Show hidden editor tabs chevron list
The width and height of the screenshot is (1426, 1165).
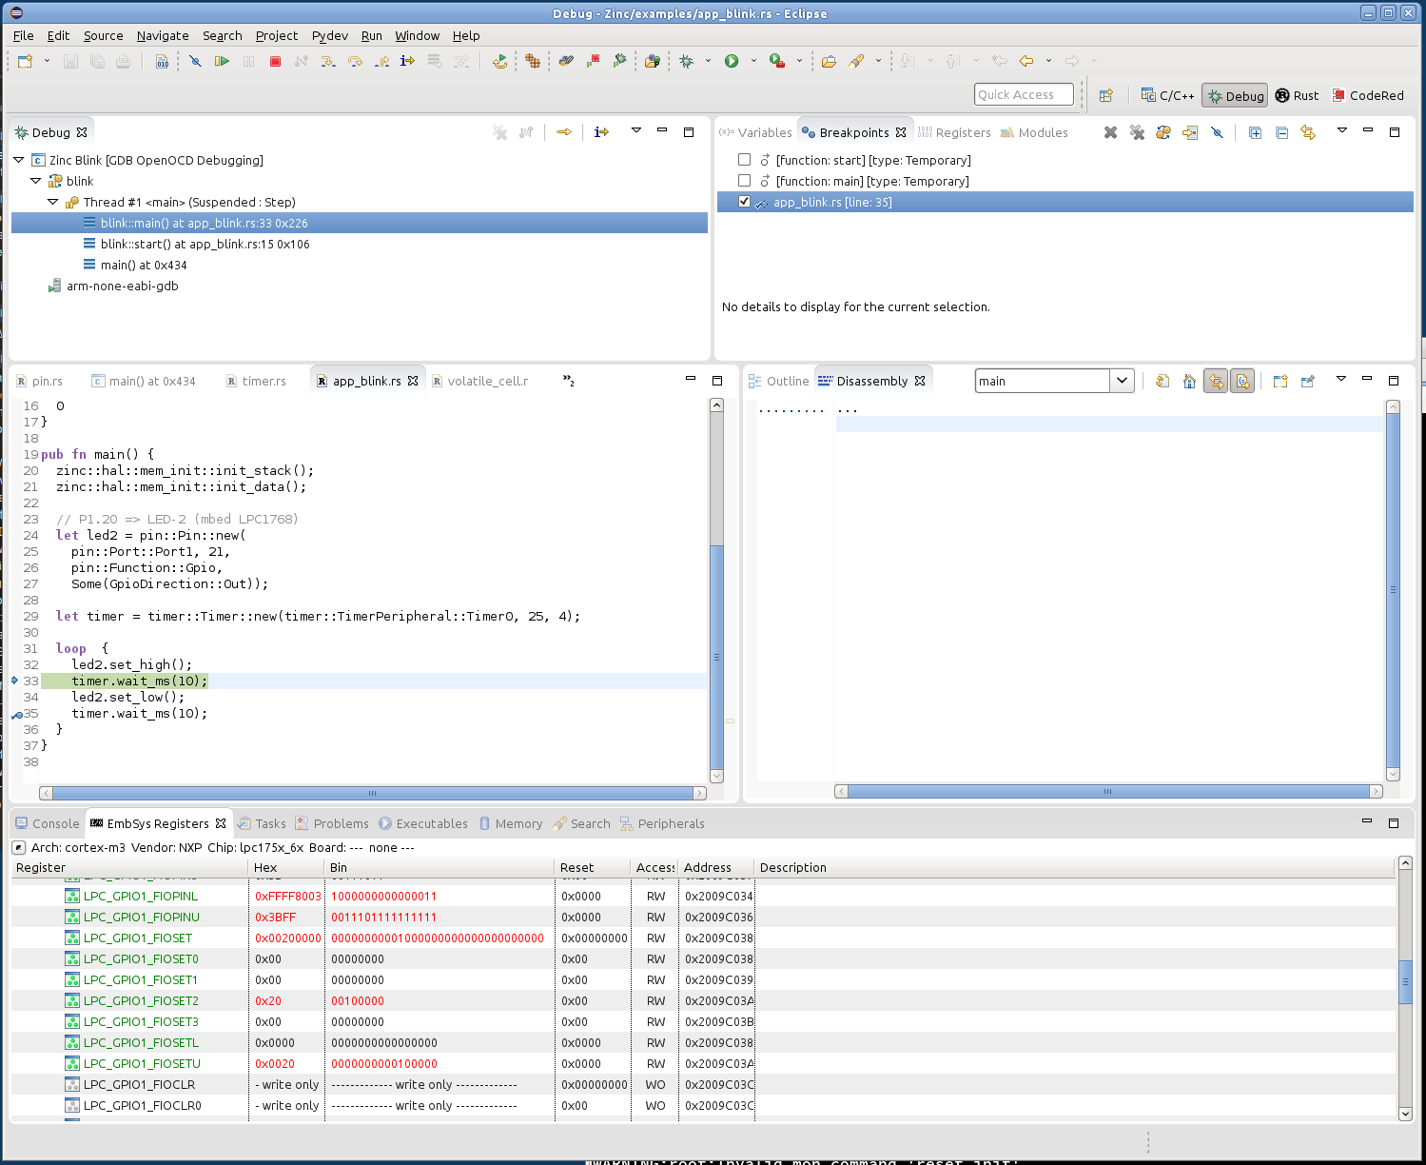click(x=569, y=381)
